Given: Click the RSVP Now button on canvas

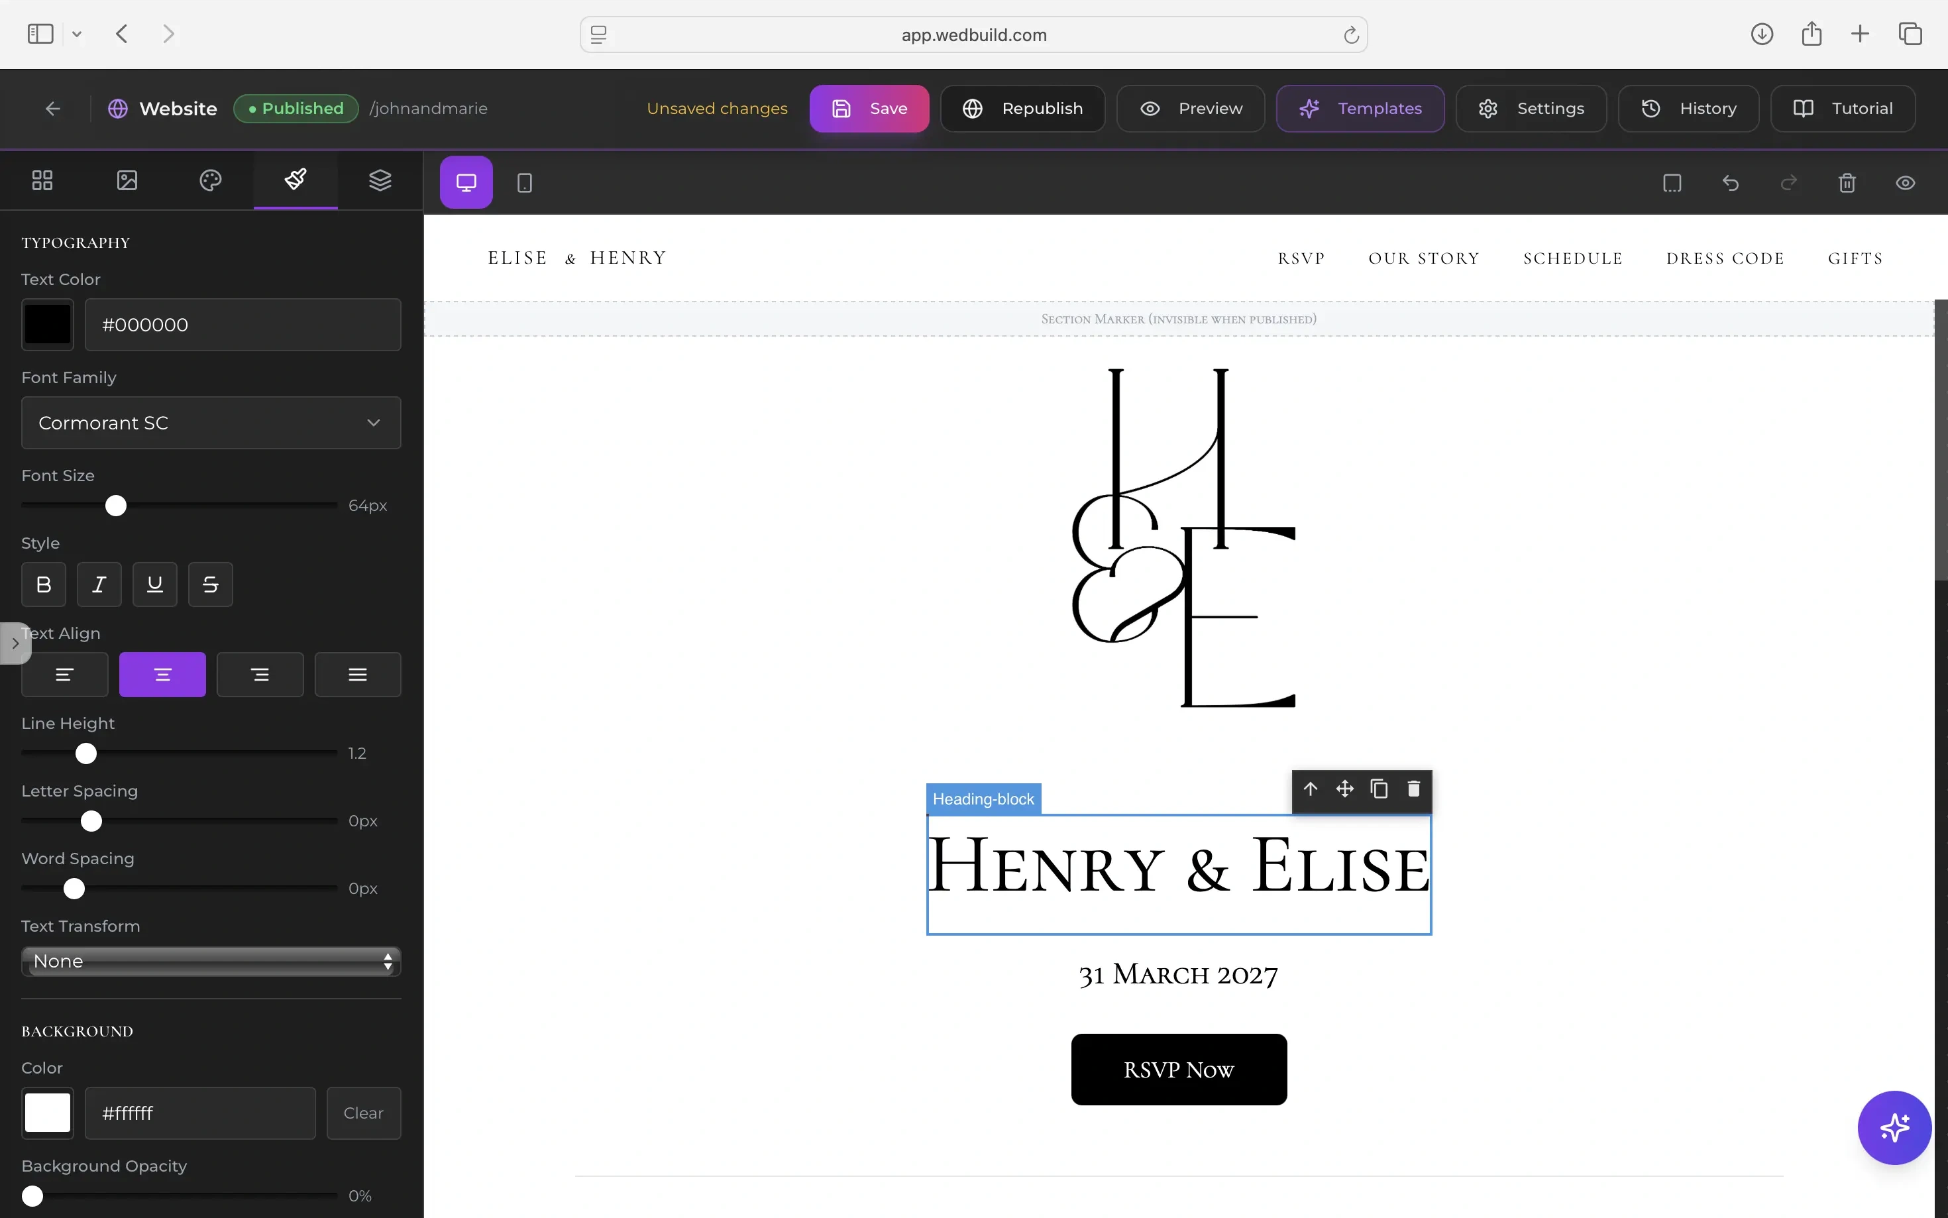Looking at the screenshot, I should pyautogui.click(x=1179, y=1070).
